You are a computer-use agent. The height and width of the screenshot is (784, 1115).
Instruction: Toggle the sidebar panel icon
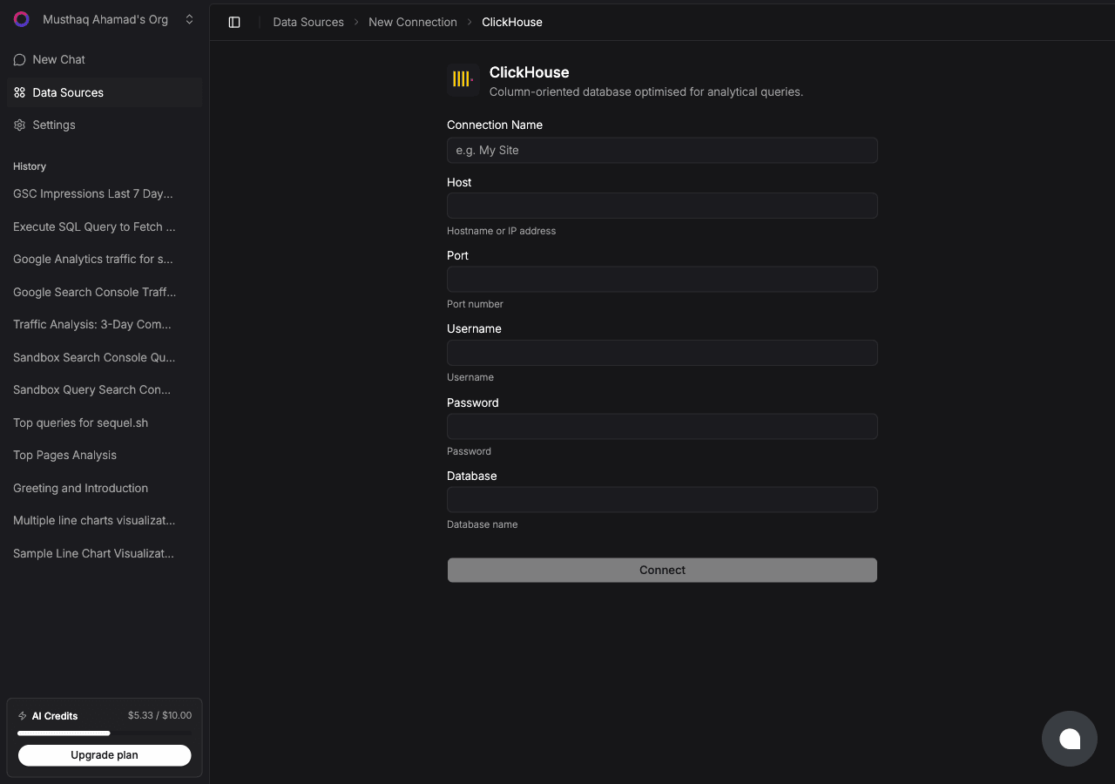tap(234, 22)
